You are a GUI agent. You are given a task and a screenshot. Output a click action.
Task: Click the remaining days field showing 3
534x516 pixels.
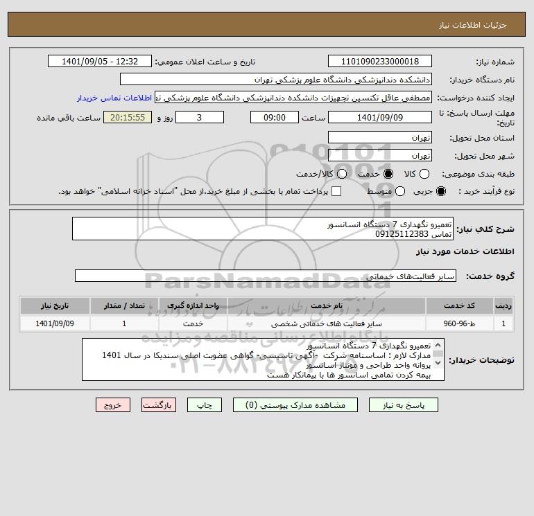tap(200, 117)
